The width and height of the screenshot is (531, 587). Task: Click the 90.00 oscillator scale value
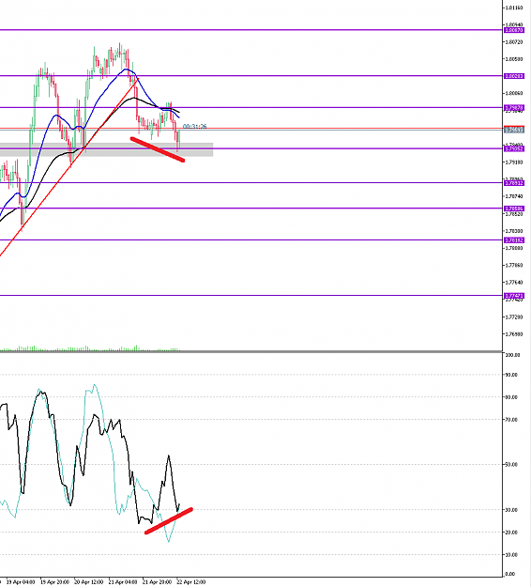point(511,375)
